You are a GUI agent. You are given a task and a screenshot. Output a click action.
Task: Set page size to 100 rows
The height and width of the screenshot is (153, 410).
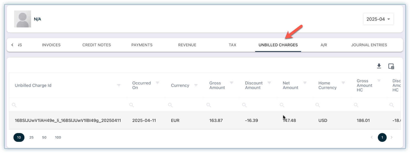[58, 137]
